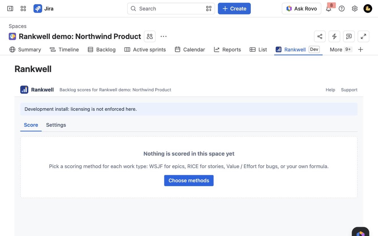Open the Rankwell Support link

click(x=349, y=90)
